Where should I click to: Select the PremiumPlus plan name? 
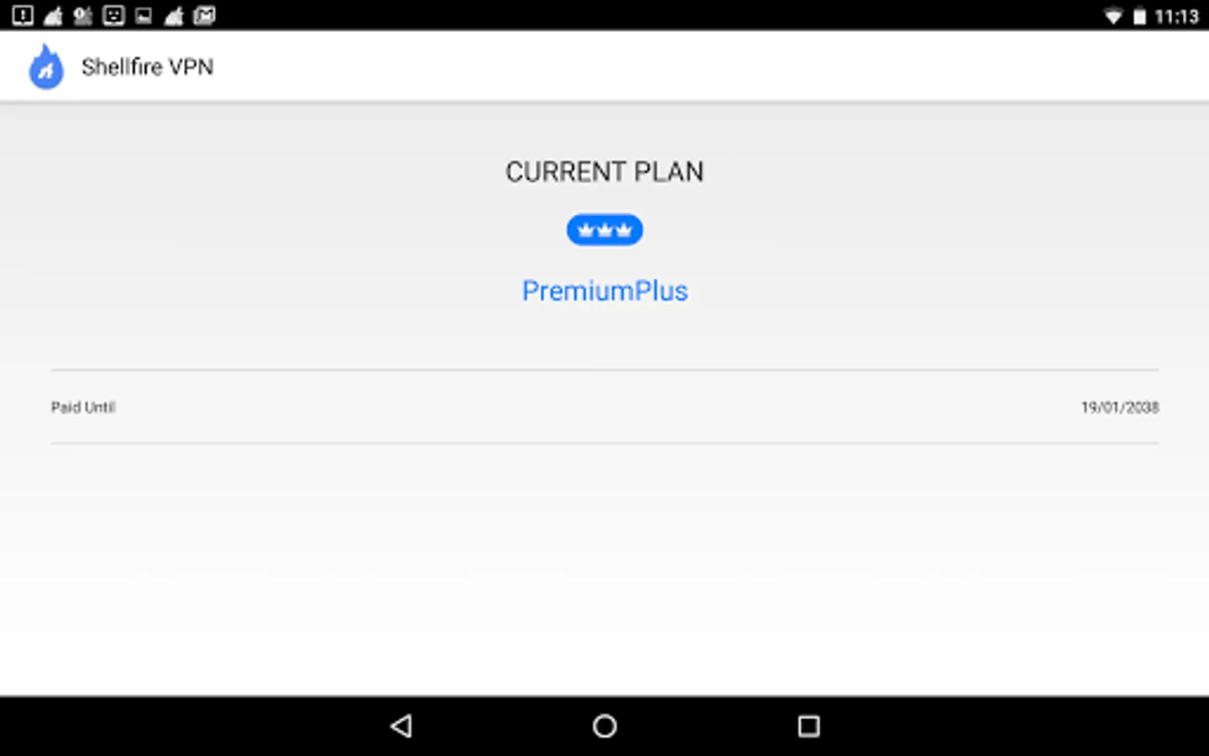[x=604, y=291]
